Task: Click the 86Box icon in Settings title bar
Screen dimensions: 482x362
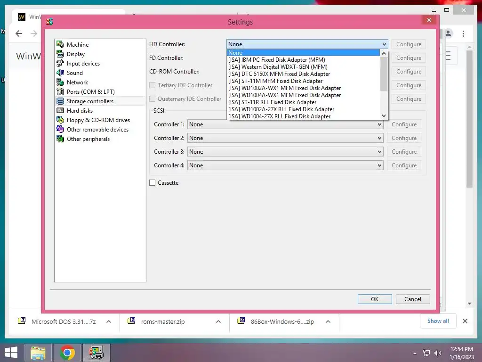Action: 49,22
